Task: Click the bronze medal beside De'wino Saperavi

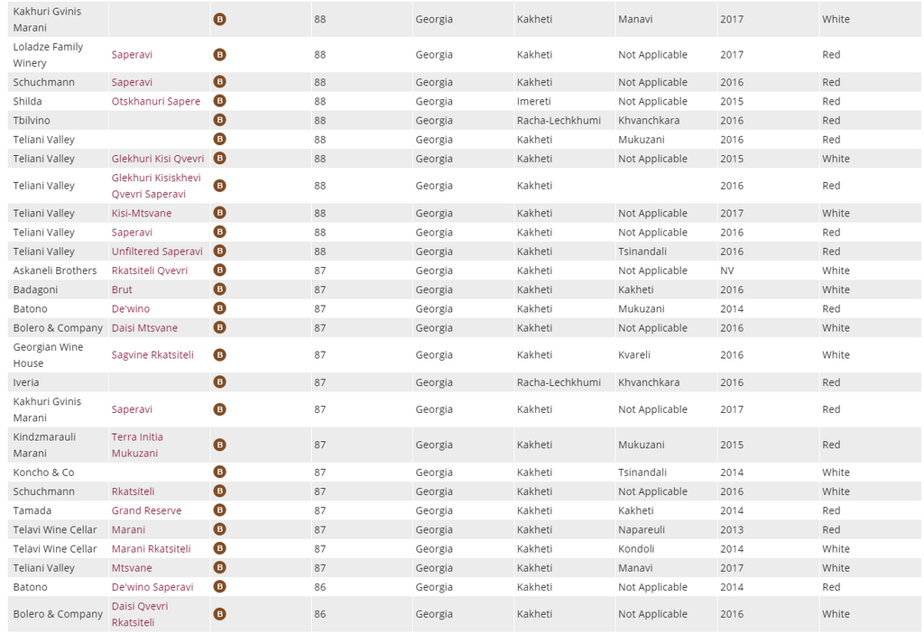Action: click(219, 587)
